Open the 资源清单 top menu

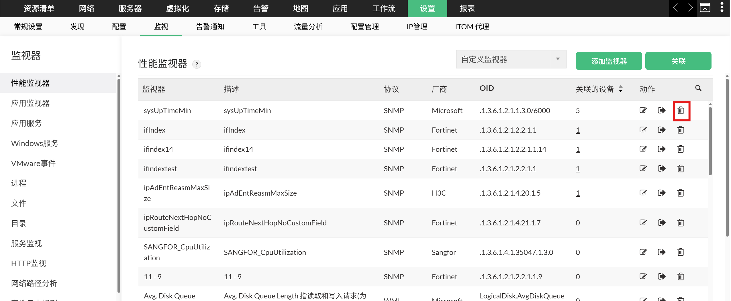pos(39,8)
